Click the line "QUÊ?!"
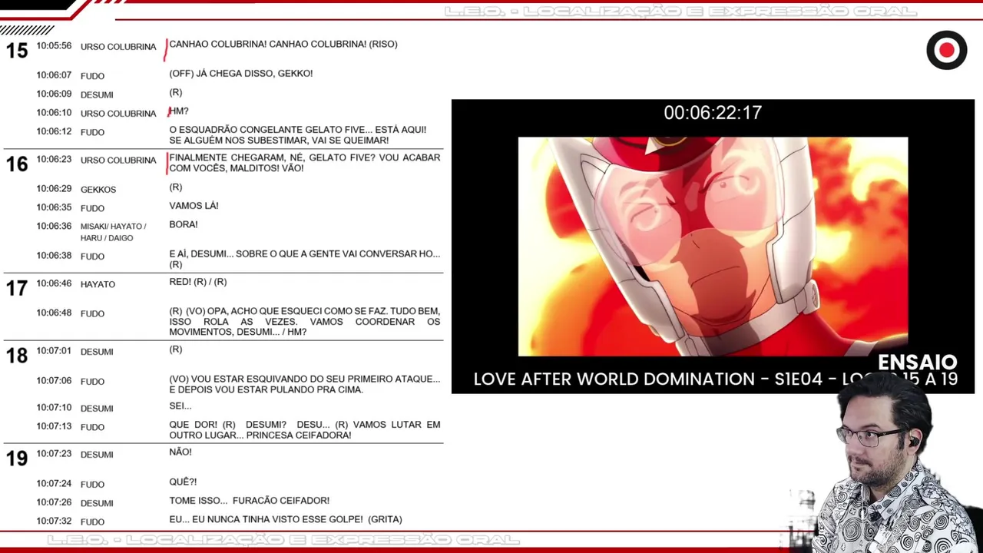The width and height of the screenshot is (983, 553). [x=183, y=482]
